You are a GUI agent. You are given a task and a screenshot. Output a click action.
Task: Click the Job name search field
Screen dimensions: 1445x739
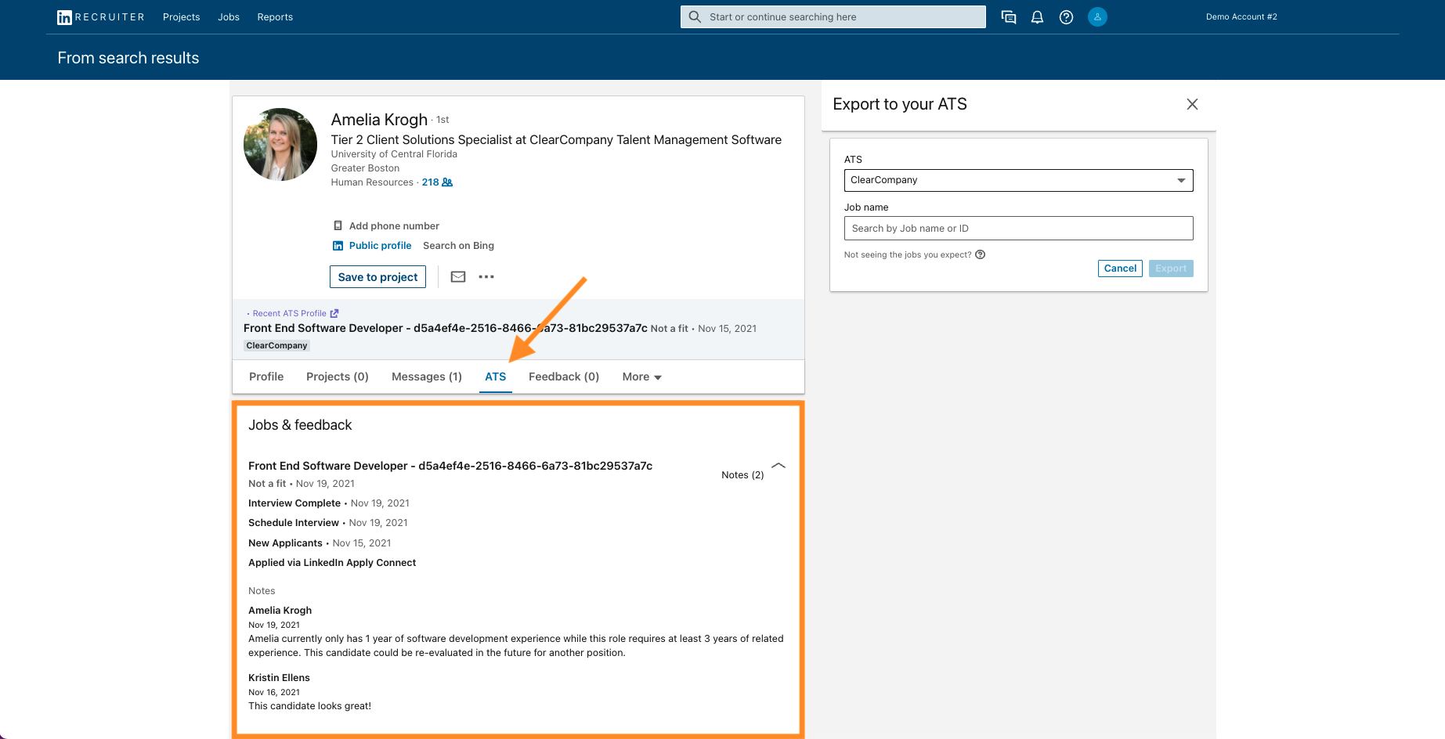tap(1018, 229)
